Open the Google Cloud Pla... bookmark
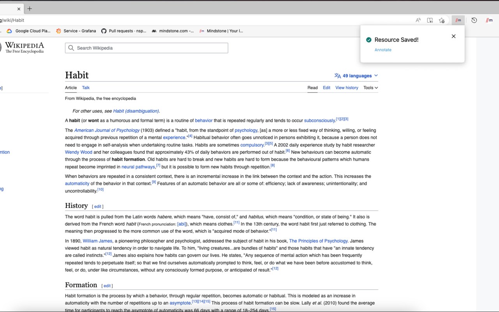Screen dimensions: 499x312 [x=28, y=31]
